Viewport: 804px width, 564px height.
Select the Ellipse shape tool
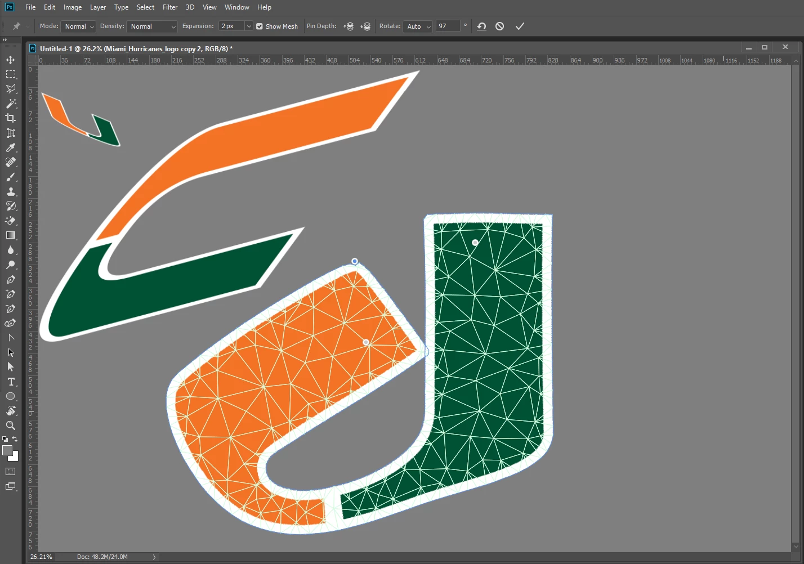point(11,396)
